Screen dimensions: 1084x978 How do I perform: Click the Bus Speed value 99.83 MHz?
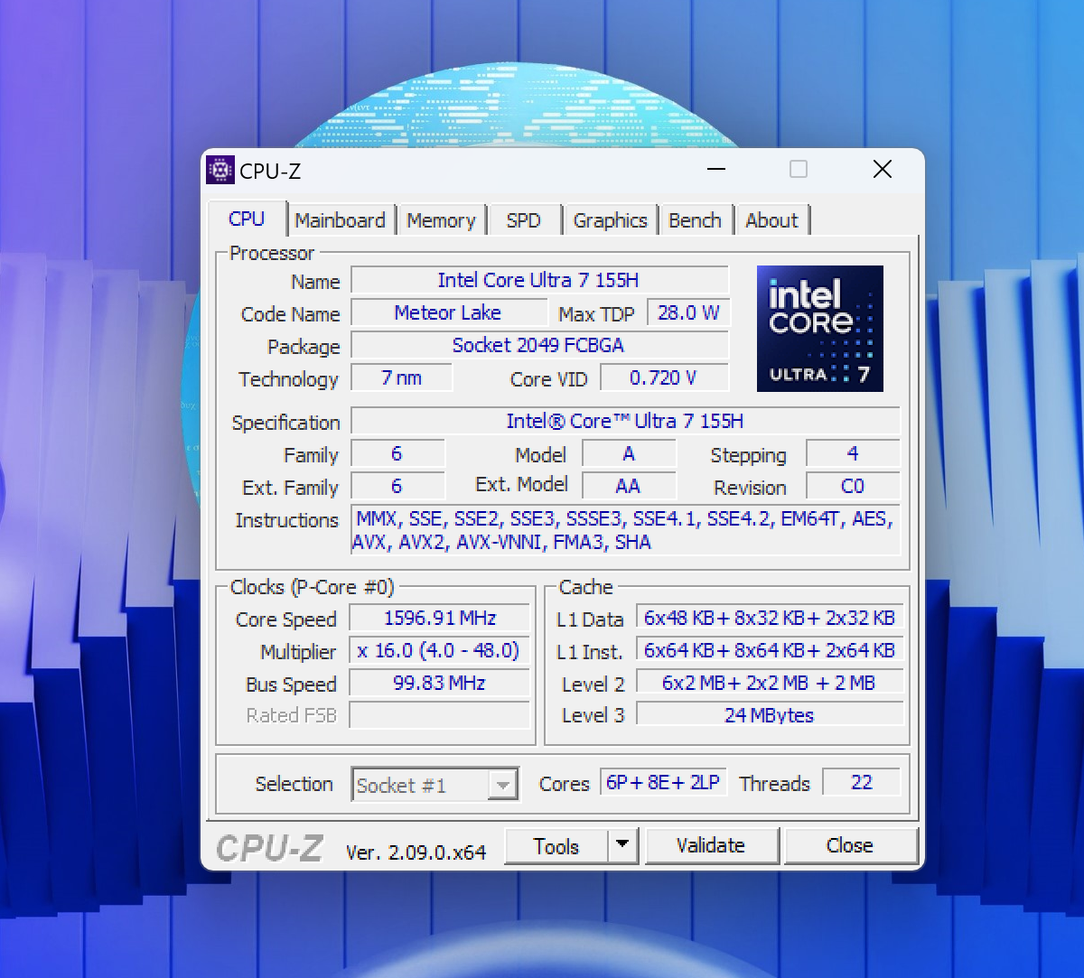click(440, 683)
